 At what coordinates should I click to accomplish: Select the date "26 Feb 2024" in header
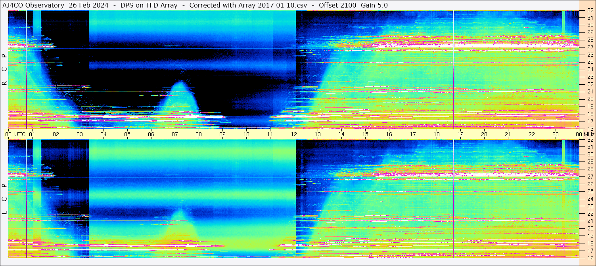(88, 5)
